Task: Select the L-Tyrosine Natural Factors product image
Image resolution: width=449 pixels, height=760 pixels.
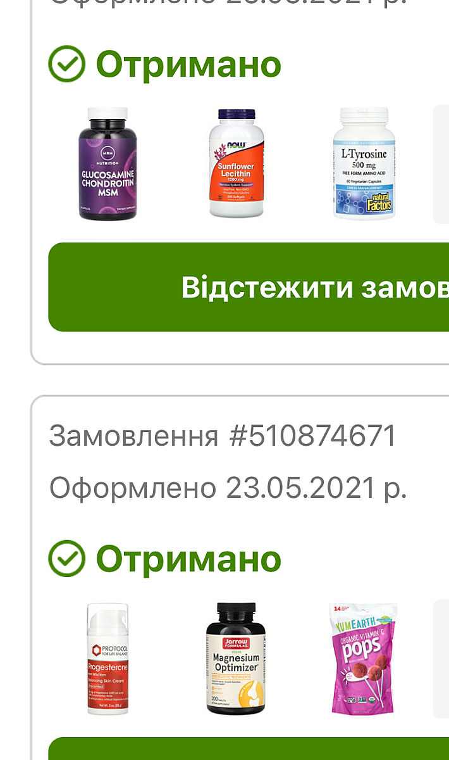Action: tap(364, 163)
